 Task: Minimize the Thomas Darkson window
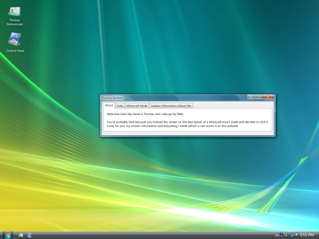point(251,97)
